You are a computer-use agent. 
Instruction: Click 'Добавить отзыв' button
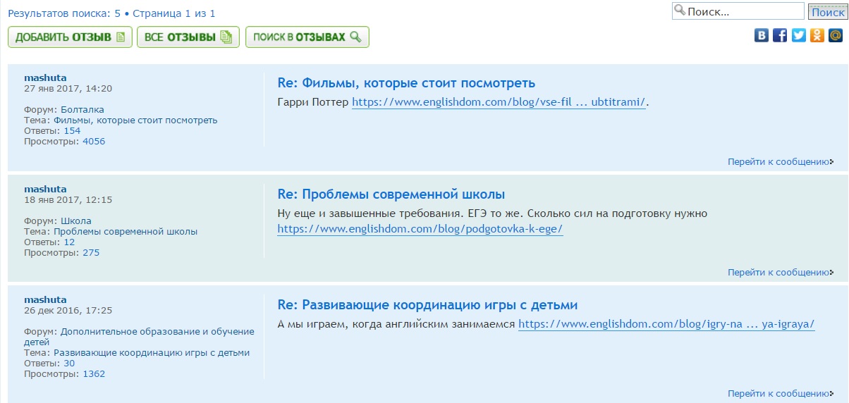70,37
